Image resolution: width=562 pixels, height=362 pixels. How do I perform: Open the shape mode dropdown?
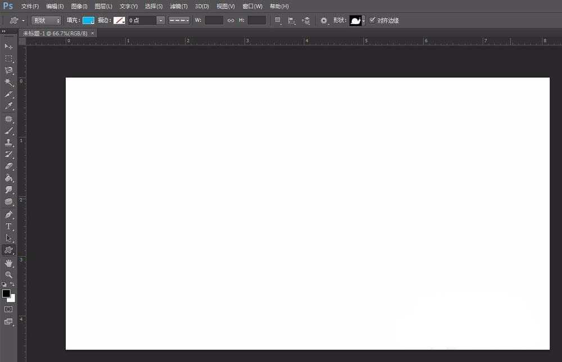(46, 20)
